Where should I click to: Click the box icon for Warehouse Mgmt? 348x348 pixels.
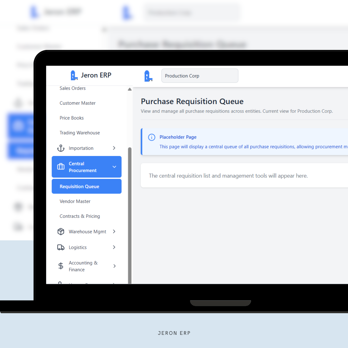[61, 232]
